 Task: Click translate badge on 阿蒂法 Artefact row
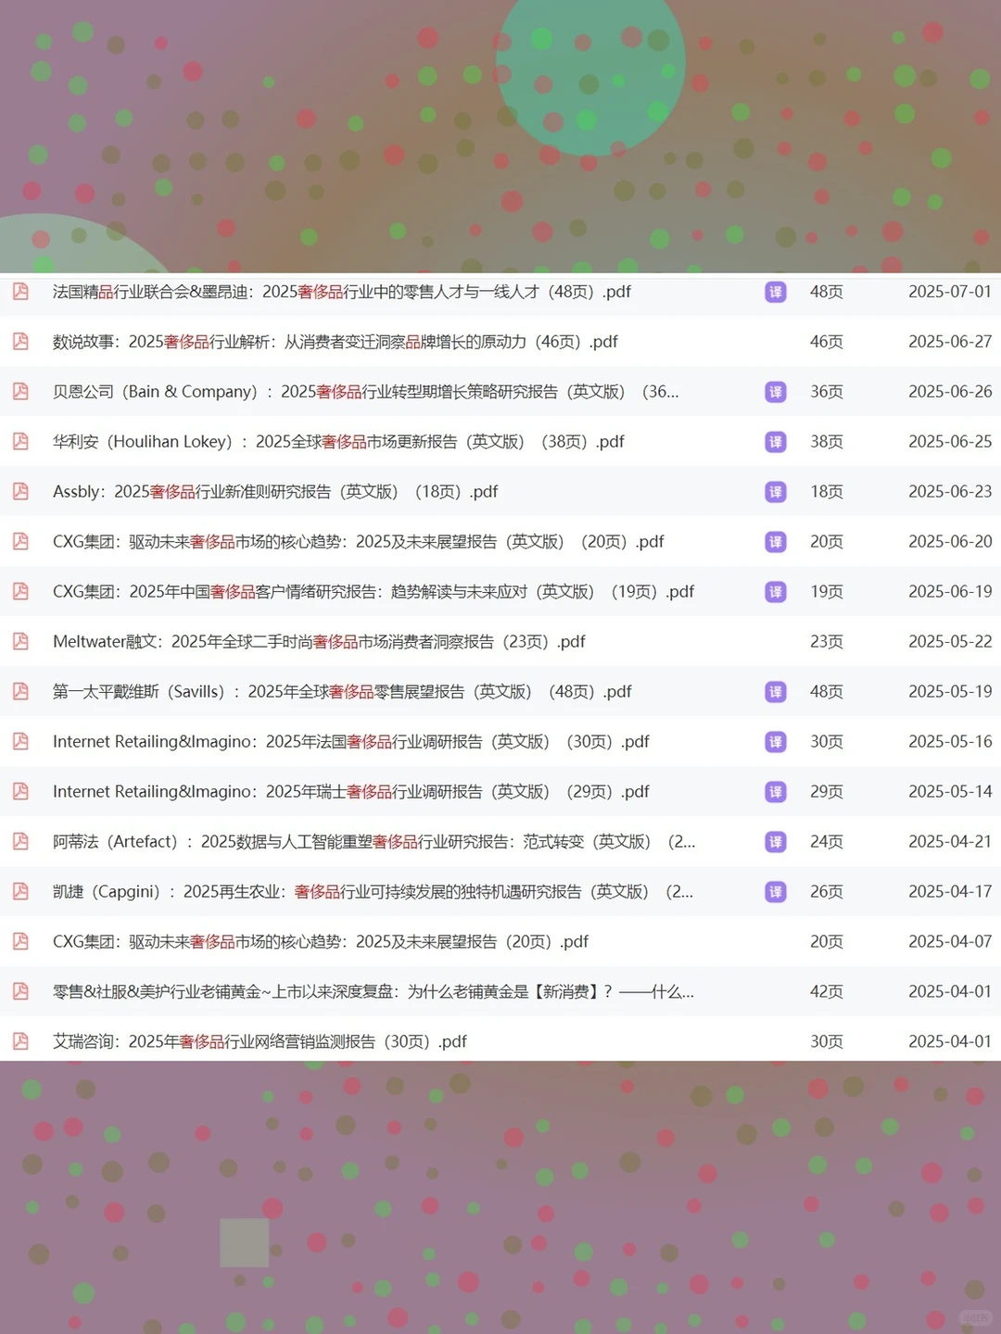point(776,842)
